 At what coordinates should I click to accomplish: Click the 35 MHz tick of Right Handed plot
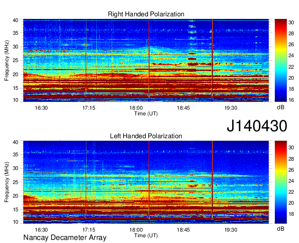point(15,33)
